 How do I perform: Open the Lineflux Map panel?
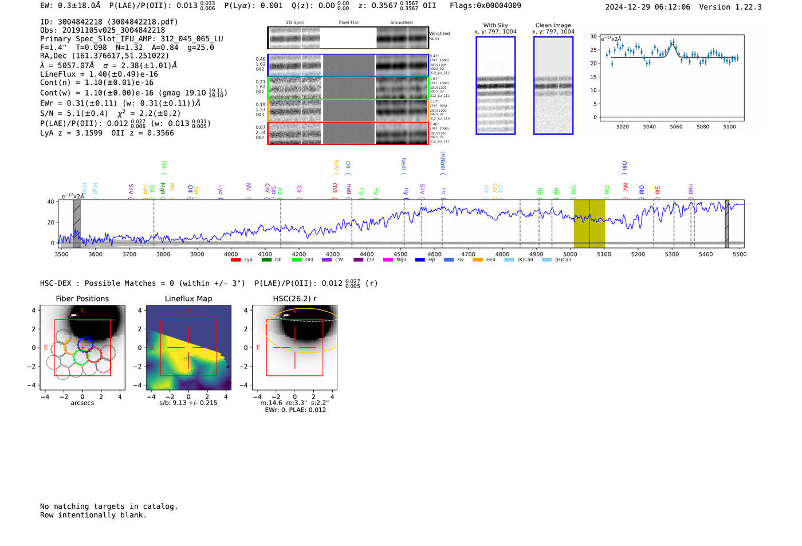(188, 348)
